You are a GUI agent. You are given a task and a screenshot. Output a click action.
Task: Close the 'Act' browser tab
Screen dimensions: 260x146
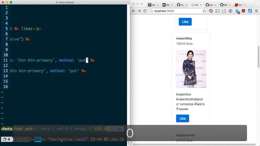point(244,5)
